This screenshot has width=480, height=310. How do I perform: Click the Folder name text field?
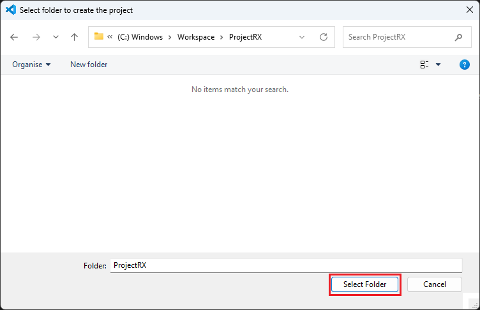point(286,265)
